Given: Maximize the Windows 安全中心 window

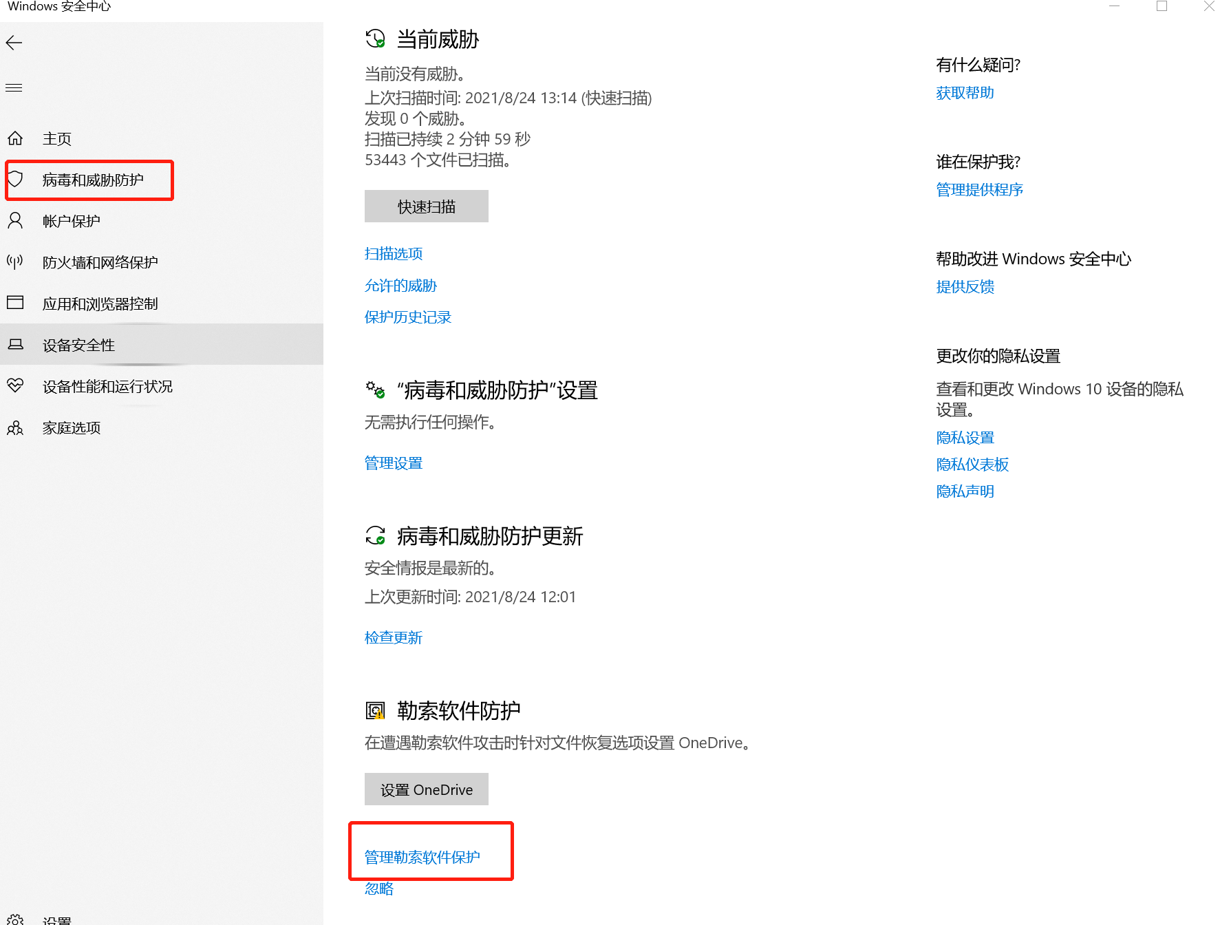Looking at the screenshot, I should click(x=1162, y=6).
